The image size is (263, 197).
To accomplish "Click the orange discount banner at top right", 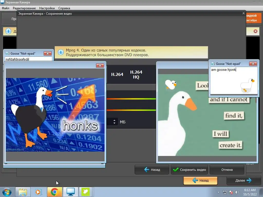I will point(253,18).
